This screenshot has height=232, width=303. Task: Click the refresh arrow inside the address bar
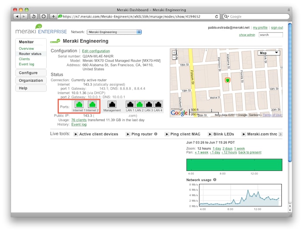[216, 16]
